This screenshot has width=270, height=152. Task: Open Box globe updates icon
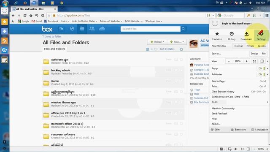(72, 29)
